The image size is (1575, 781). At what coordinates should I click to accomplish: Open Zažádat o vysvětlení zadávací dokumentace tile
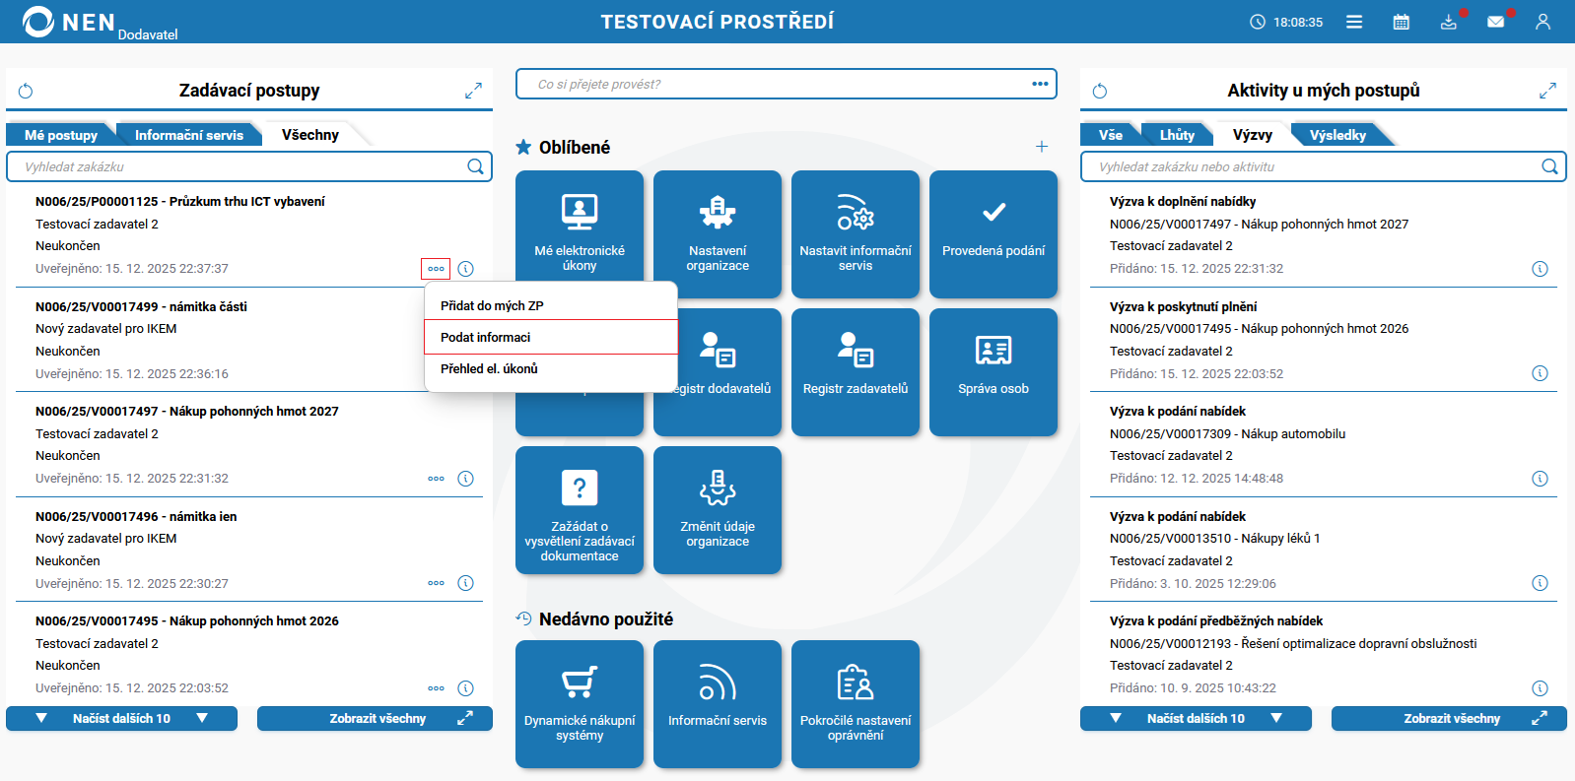(x=580, y=510)
